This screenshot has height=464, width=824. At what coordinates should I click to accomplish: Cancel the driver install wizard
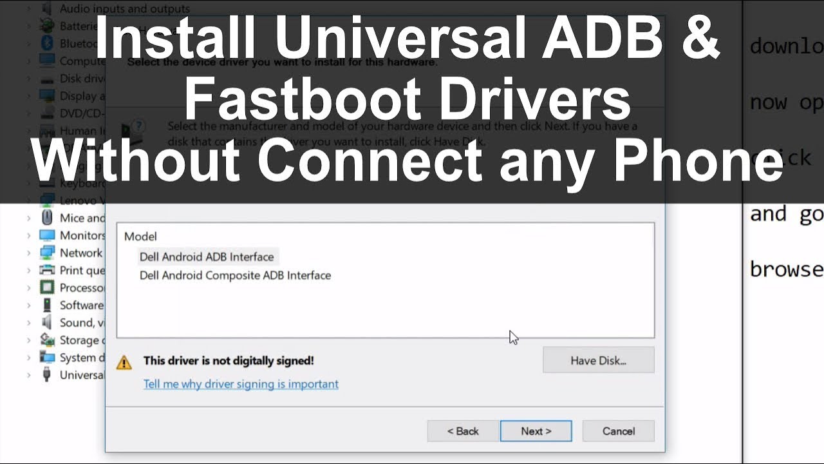619,431
